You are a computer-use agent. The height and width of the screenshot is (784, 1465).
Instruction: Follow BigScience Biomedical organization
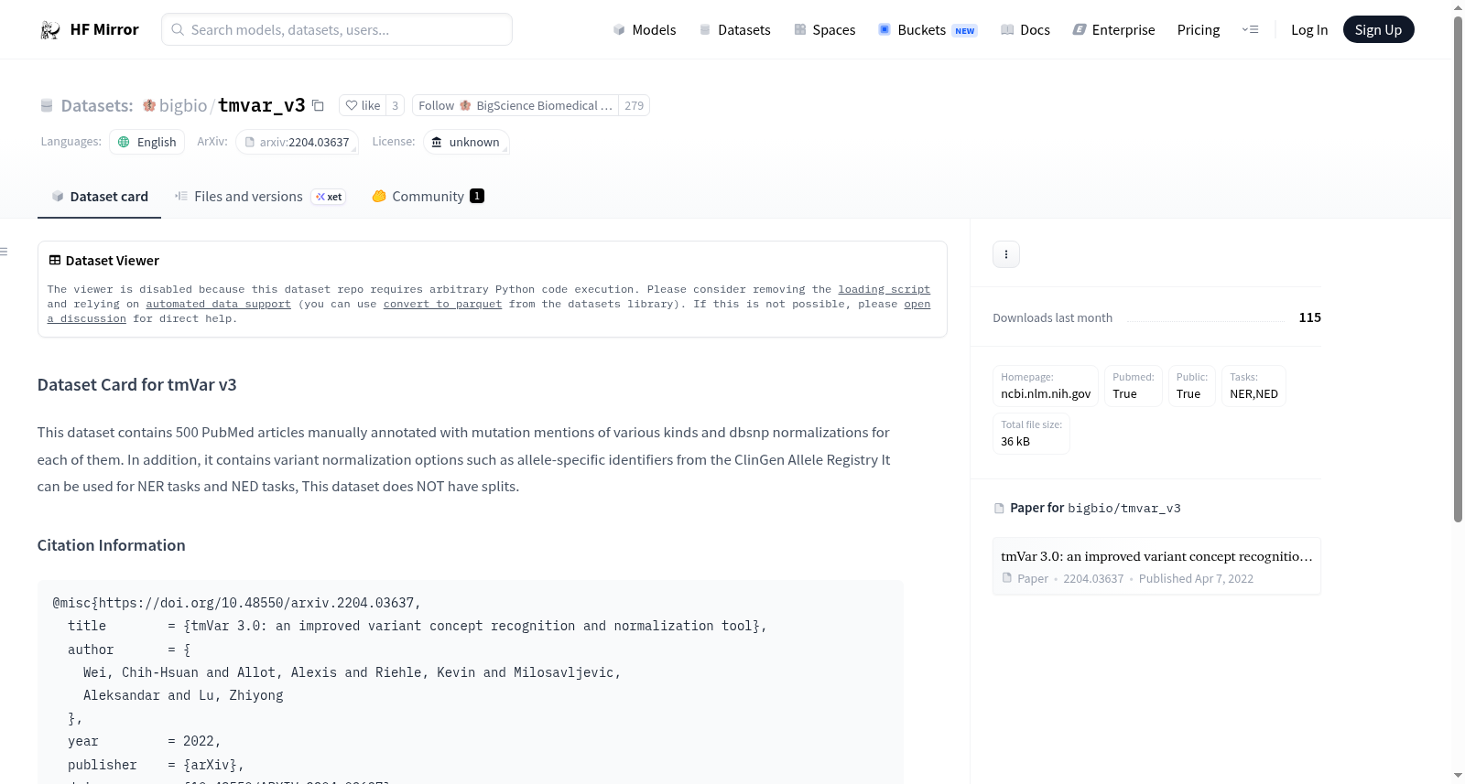click(x=515, y=106)
